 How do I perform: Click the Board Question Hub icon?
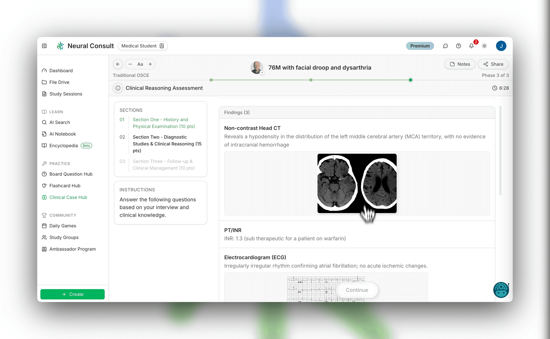[44, 174]
